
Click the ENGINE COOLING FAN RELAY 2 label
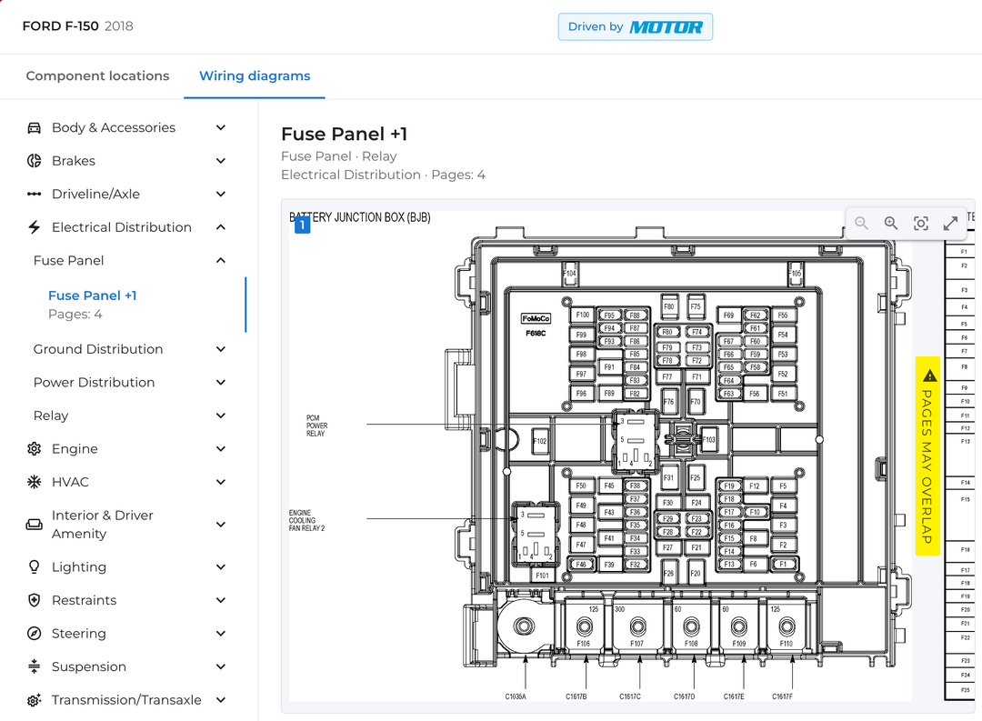coord(307,521)
